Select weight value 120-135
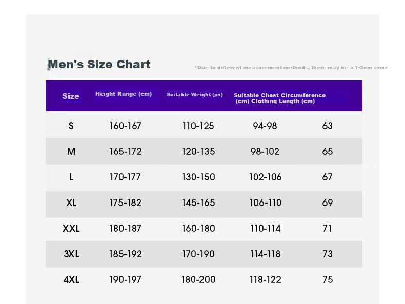 coord(198,151)
